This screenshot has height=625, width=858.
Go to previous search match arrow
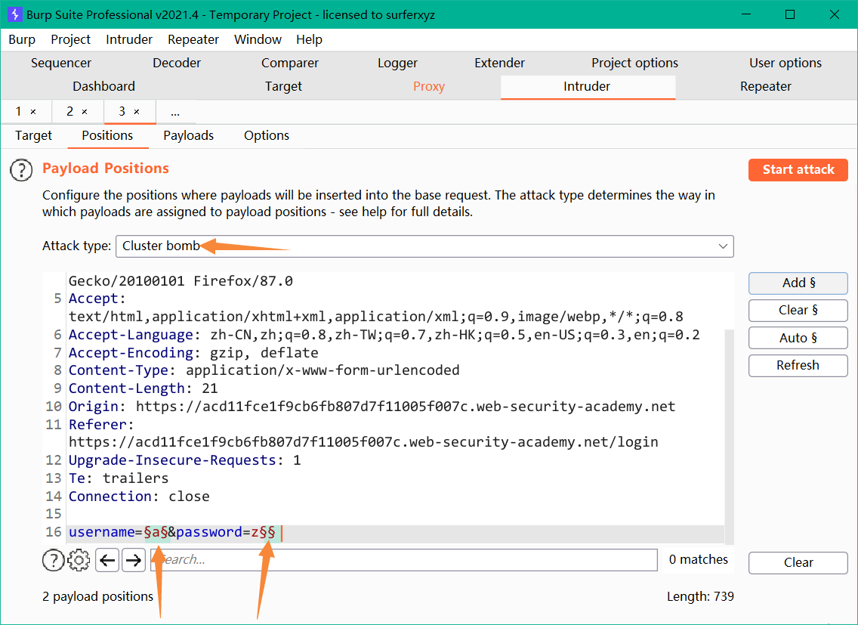point(107,560)
